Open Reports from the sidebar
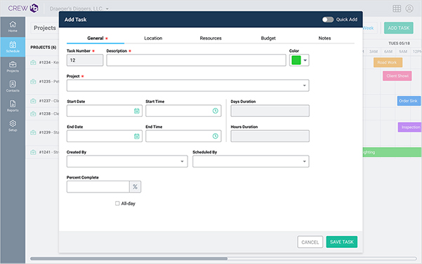The image size is (422, 264). [x=13, y=106]
